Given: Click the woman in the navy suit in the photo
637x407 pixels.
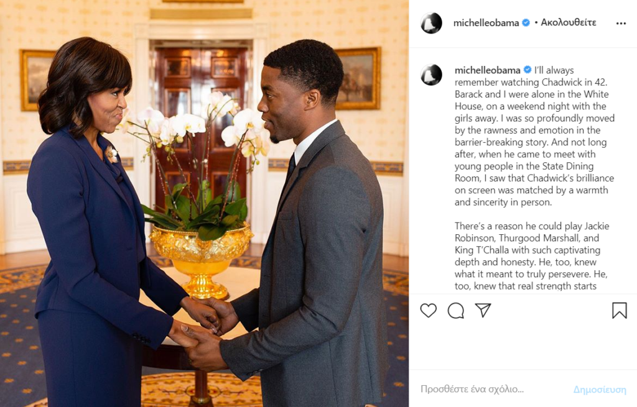Looking at the screenshot, I should (x=93, y=227).
